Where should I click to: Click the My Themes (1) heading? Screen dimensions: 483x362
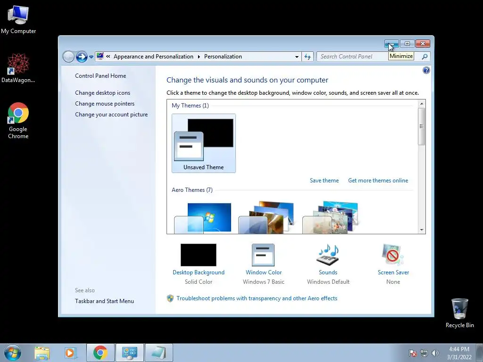(190, 105)
